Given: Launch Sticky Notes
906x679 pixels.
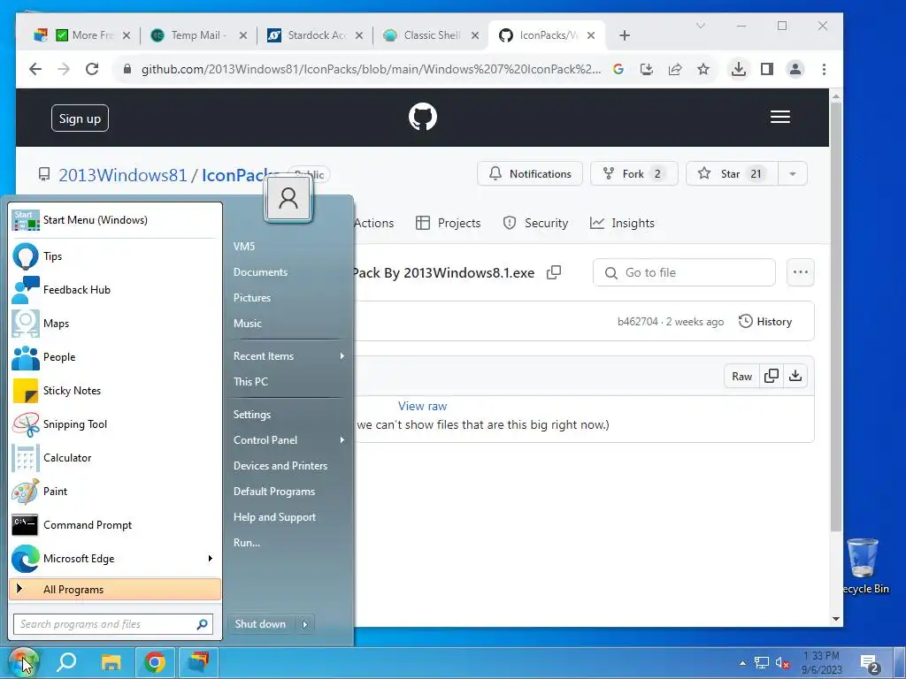Looking at the screenshot, I should (x=115, y=390).
